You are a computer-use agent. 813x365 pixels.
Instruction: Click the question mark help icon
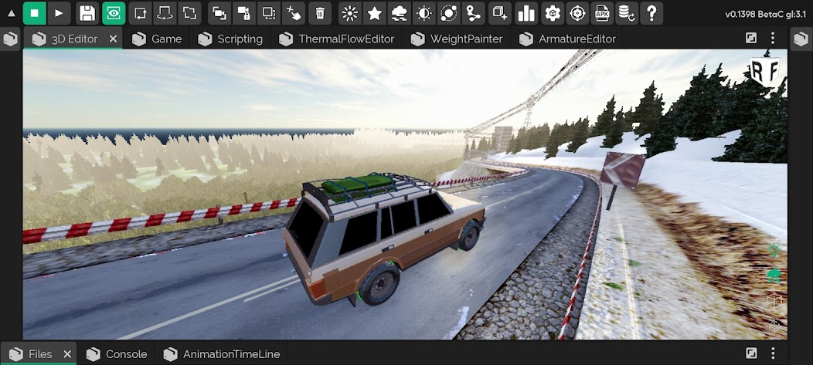pyautogui.click(x=651, y=12)
